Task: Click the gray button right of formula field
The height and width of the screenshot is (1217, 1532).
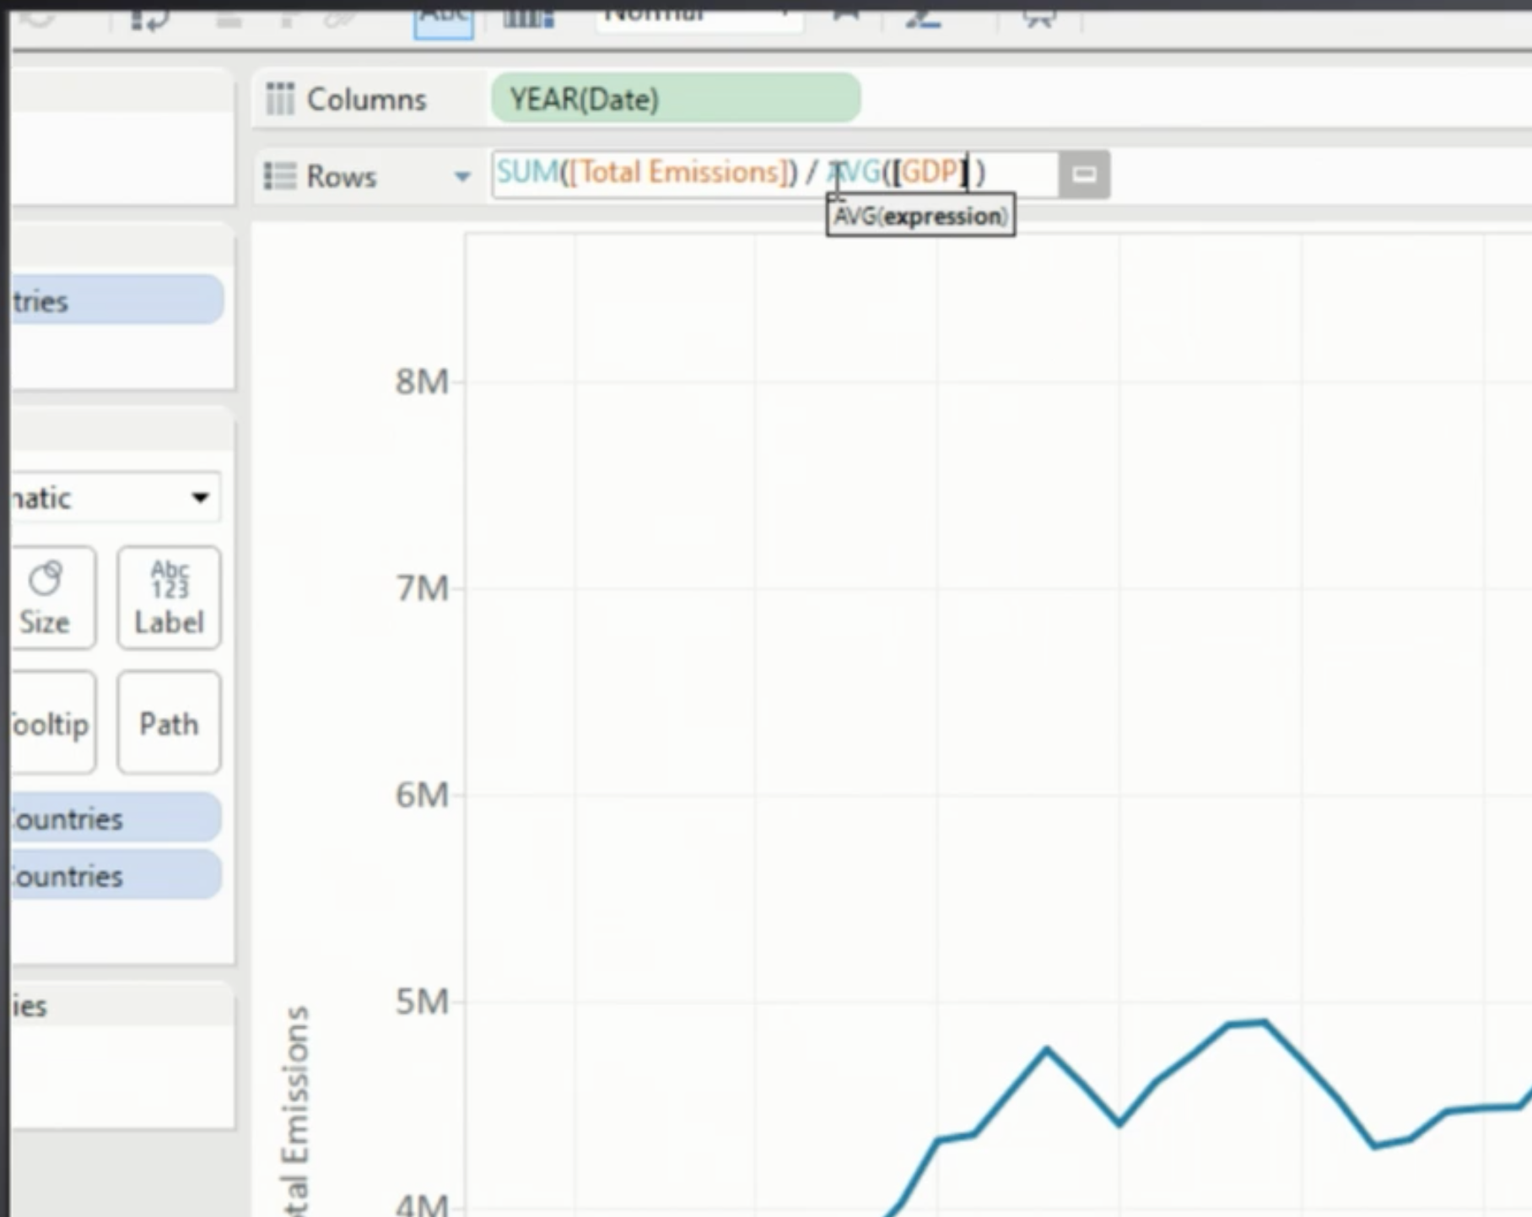Action: pos(1084,175)
